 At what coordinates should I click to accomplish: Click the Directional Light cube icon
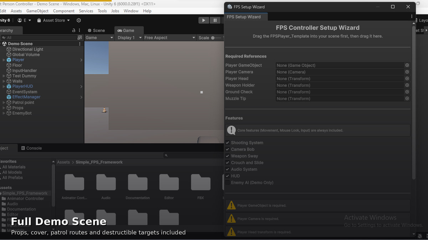pos(9,49)
